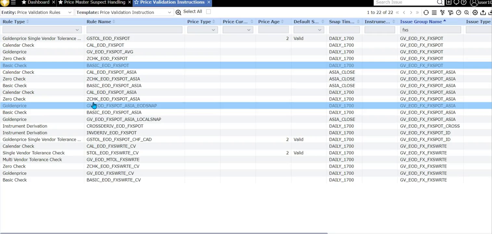Viewport: 492px width, 234px height.
Task: Close the Price Validation Instructions tab
Action: pyautogui.click(x=209, y=2)
